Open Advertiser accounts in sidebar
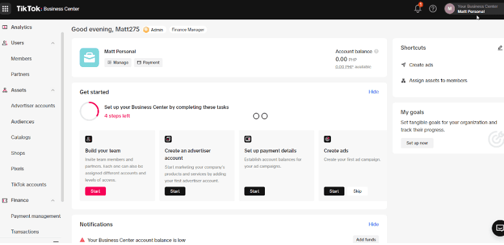 [x=33, y=106]
